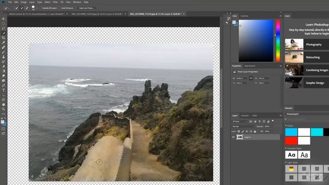This screenshot has width=329, height=185.
Task: Choose New Selection mode in options bar
Action: tap(16, 8)
